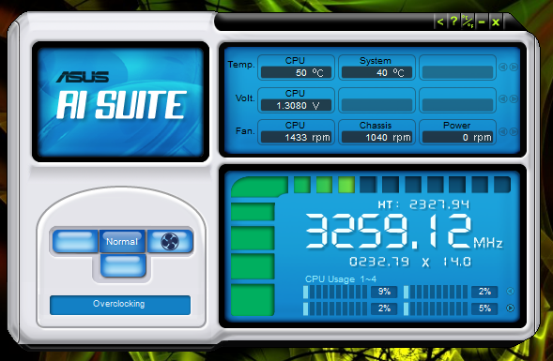Click the CPU voltage 1.3080 V readout
Viewport: 553px width, 361px height.
coord(296,105)
